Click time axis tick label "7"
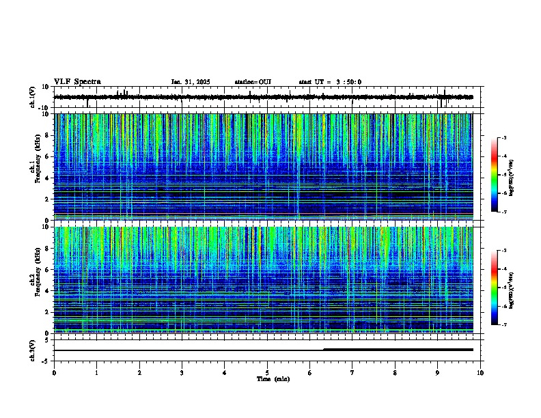 coord(352,373)
